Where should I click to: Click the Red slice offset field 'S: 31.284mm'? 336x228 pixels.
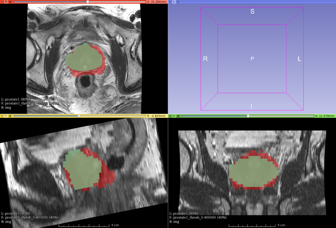click(157, 2)
